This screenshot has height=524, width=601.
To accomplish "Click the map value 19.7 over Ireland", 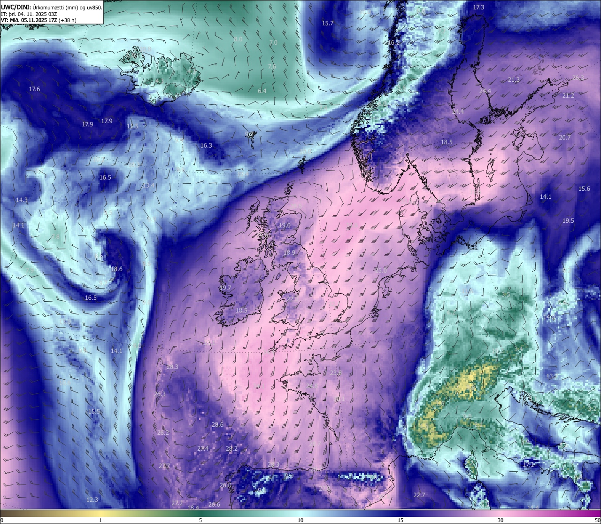I will 225,288.
